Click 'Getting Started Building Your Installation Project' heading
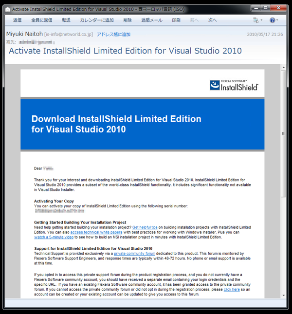Screen dimensions: 292x314 click(80, 222)
